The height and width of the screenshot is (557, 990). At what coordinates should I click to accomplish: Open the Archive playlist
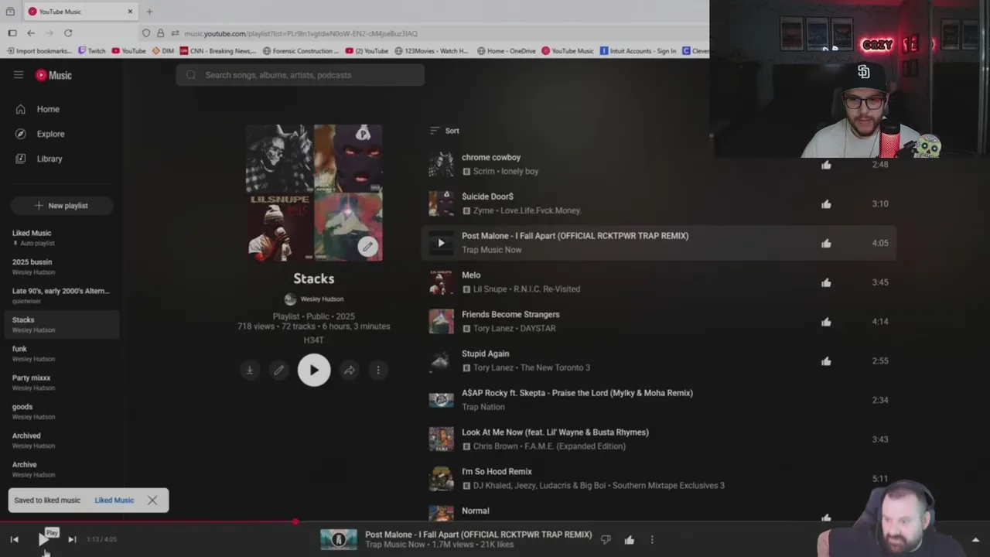tap(62, 470)
